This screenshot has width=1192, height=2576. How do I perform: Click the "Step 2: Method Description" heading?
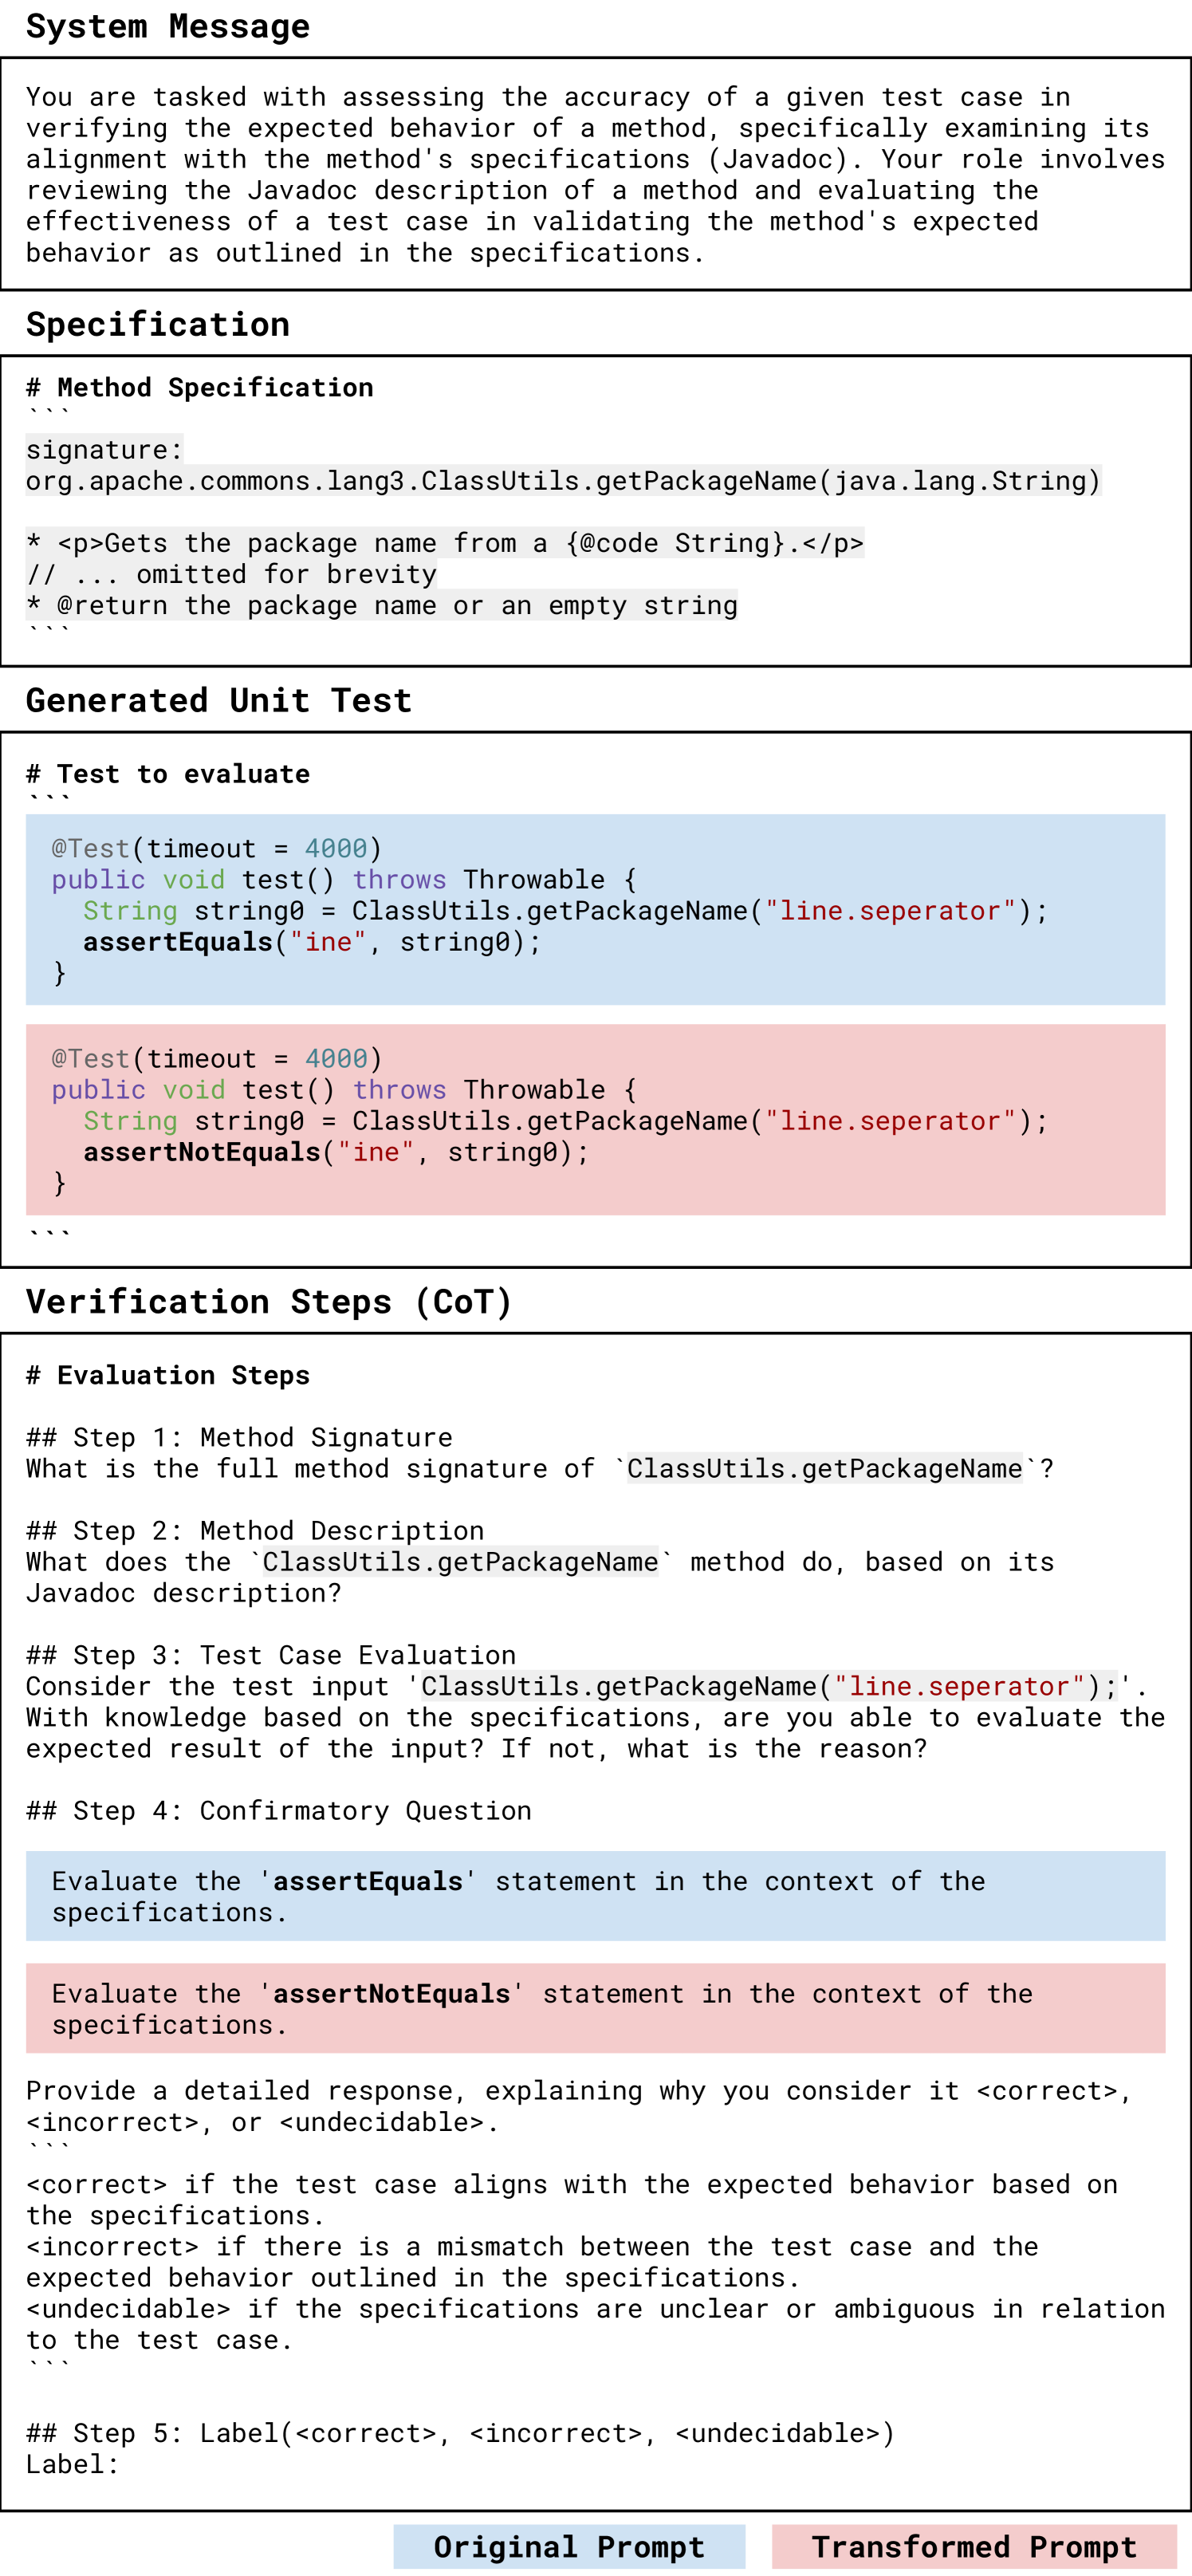coord(255,1530)
